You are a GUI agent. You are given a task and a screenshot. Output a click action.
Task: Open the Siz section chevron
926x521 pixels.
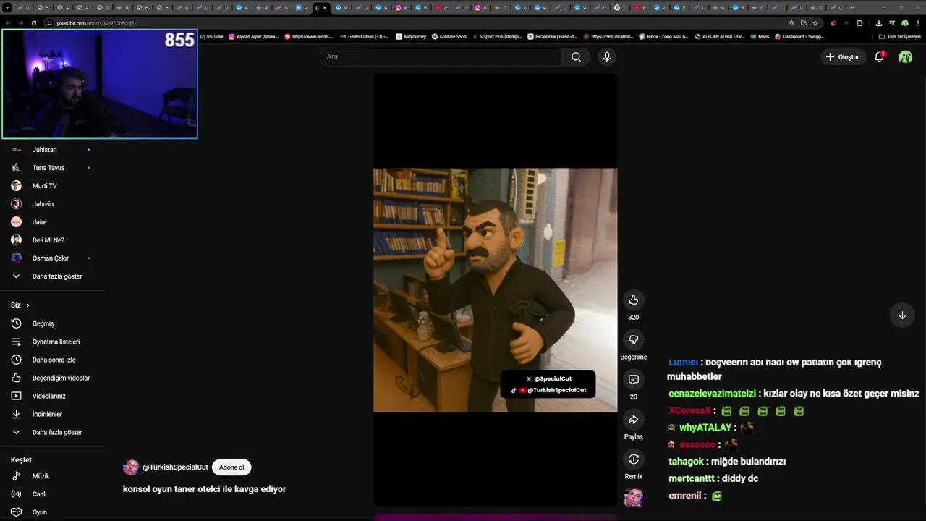(27, 305)
